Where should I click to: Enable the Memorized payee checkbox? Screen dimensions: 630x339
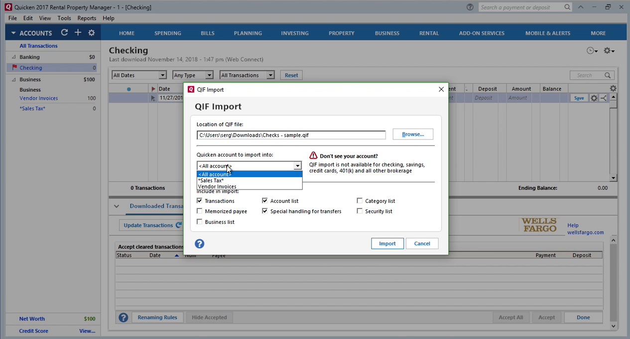click(200, 211)
